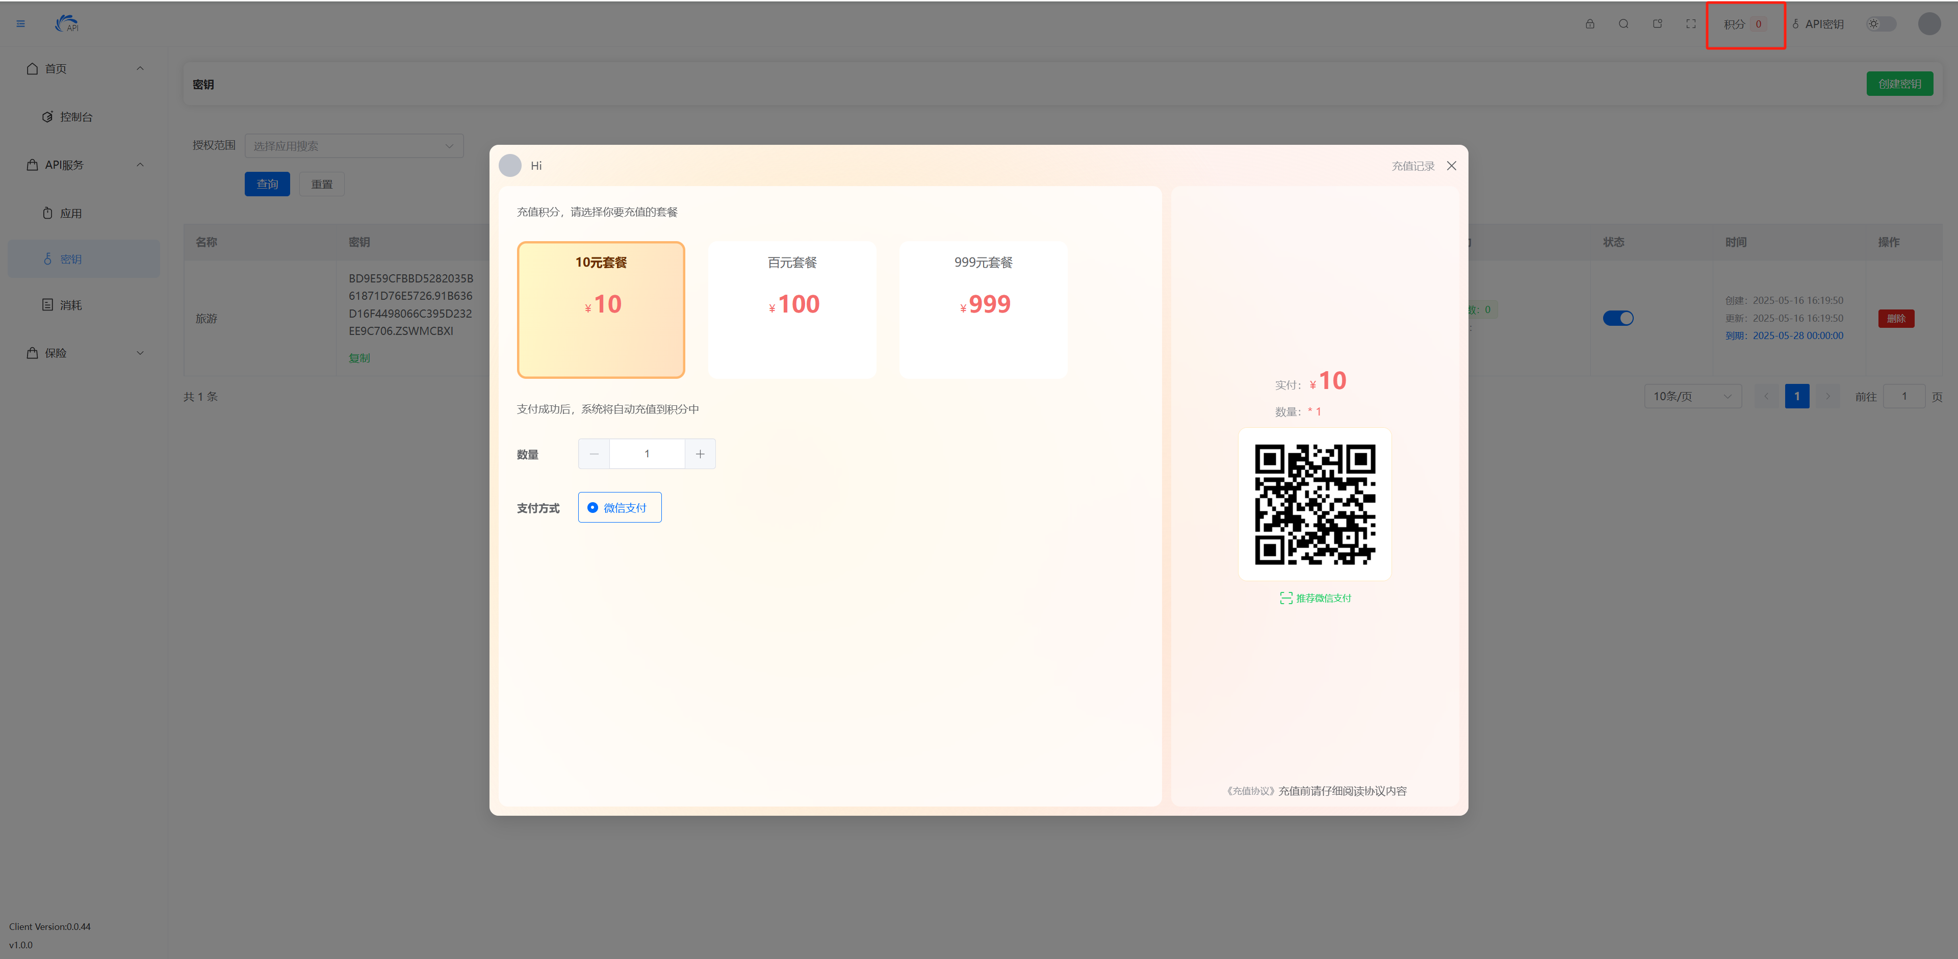Image resolution: width=1958 pixels, height=959 pixels.
Task: Click the WeChat payment QR code
Action: click(1314, 505)
